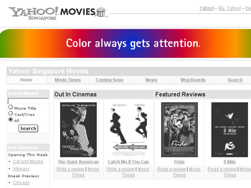
Task: Open The Quiet American title link
Action: pyautogui.click(x=78, y=162)
